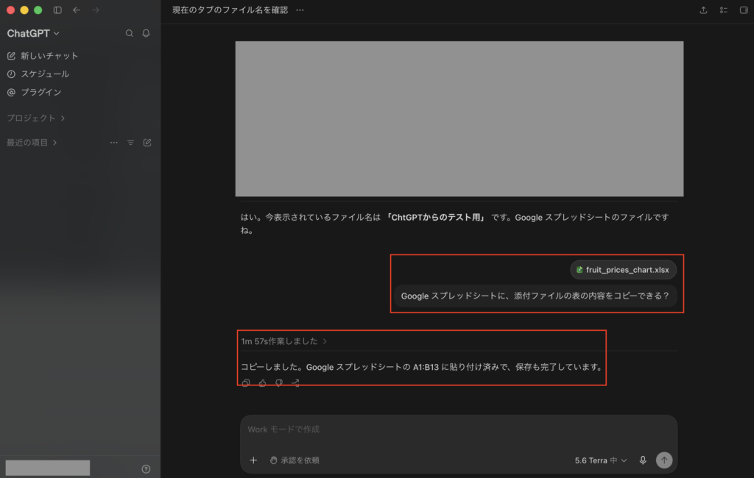754x478 pixels.
Task: Go forward with the right arrow
Action: click(96, 10)
